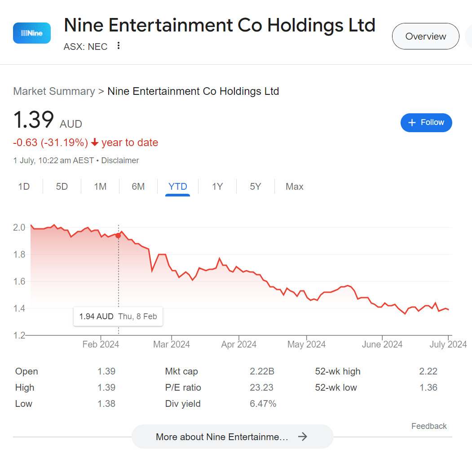Open the Overview button
The height and width of the screenshot is (459, 472).
pyautogui.click(x=426, y=36)
